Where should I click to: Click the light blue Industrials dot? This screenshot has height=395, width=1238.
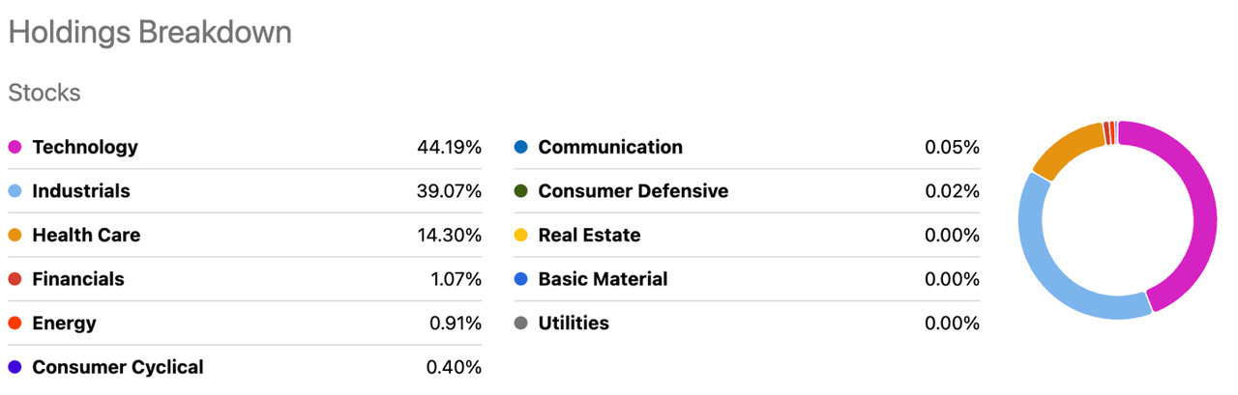point(15,191)
